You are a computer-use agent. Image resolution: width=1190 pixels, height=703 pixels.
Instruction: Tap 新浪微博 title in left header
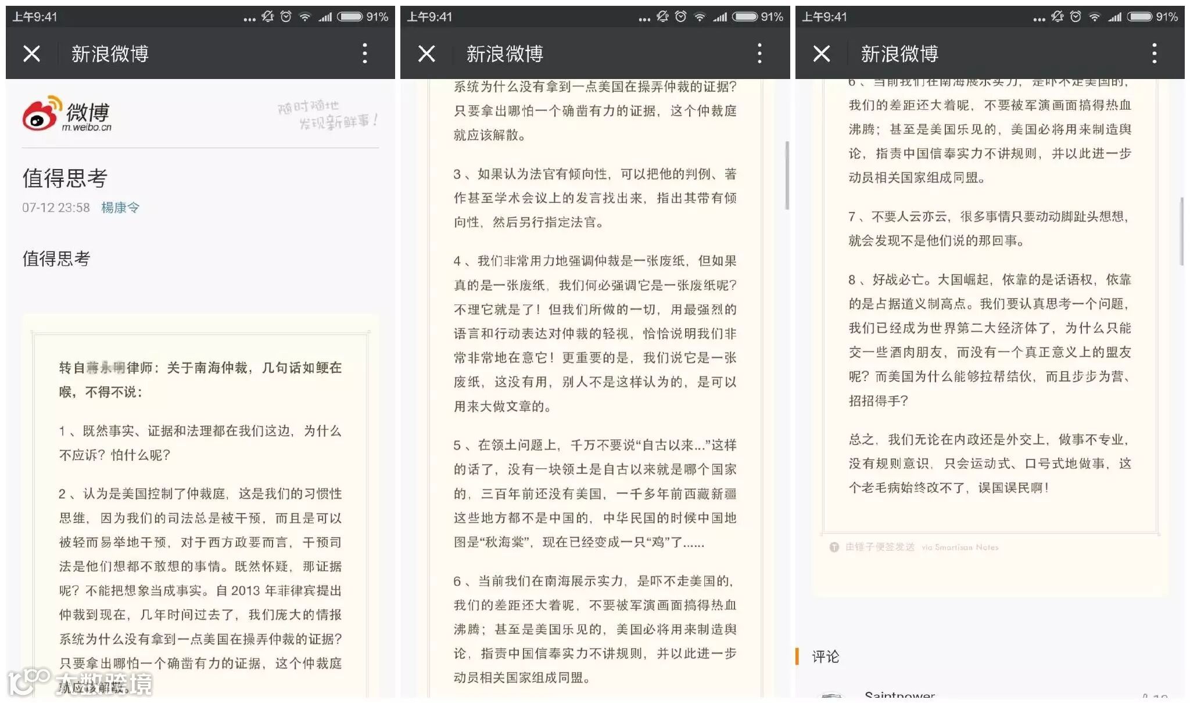[x=110, y=54]
